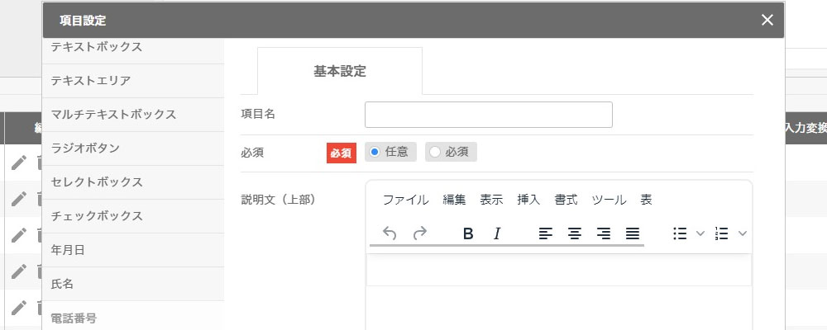Open the 挿入 menu in editor
The image size is (827, 330).
528,200
